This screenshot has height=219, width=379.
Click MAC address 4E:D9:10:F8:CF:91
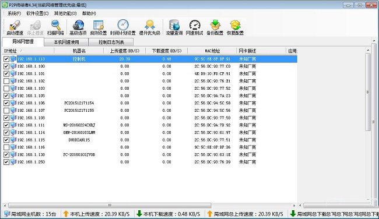212,73
